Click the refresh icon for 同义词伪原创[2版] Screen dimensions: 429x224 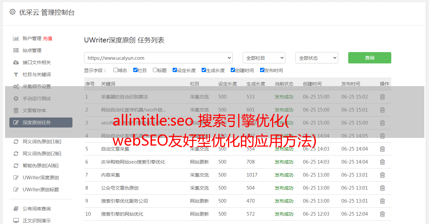coord(16,154)
